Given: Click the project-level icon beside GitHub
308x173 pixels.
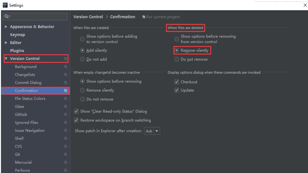Looking at the screenshot, I should 66,115.
